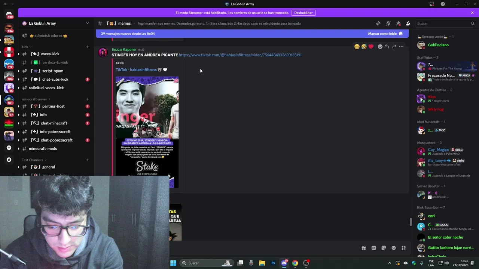
Task: Collapse the Text Channels category
Action: 34,160
